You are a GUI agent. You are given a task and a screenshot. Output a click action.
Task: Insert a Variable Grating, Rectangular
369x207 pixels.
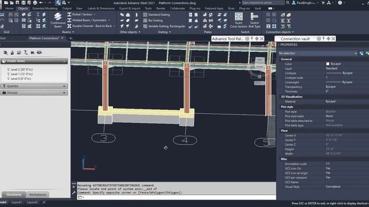coord(164,26)
